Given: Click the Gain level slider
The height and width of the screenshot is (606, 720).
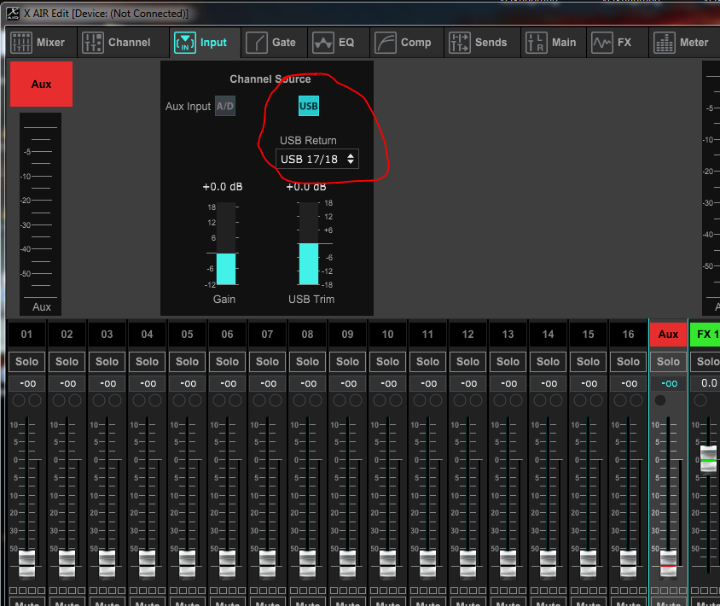Looking at the screenshot, I should tap(226, 244).
